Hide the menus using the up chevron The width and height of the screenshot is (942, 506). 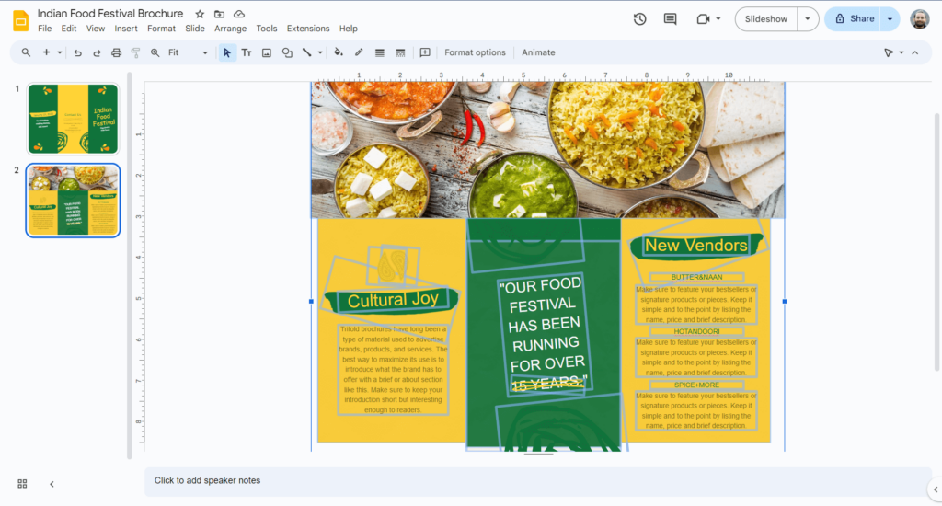click(x=915, y=52)
